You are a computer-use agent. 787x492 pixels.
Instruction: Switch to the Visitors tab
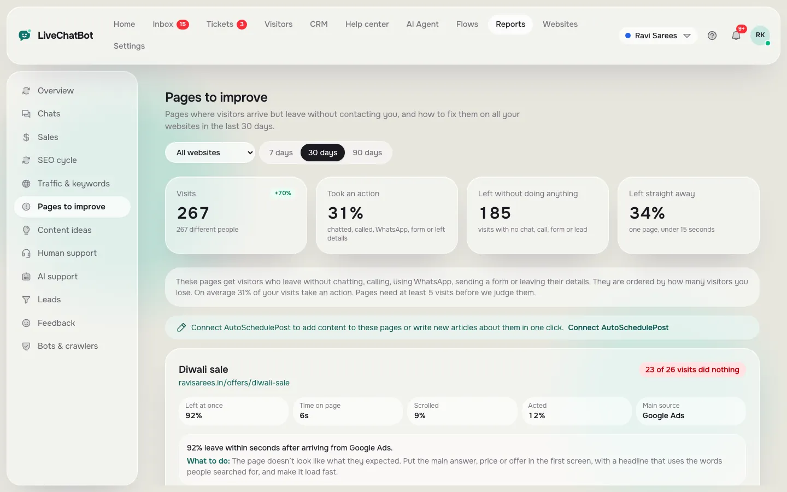tap(278, 24)
